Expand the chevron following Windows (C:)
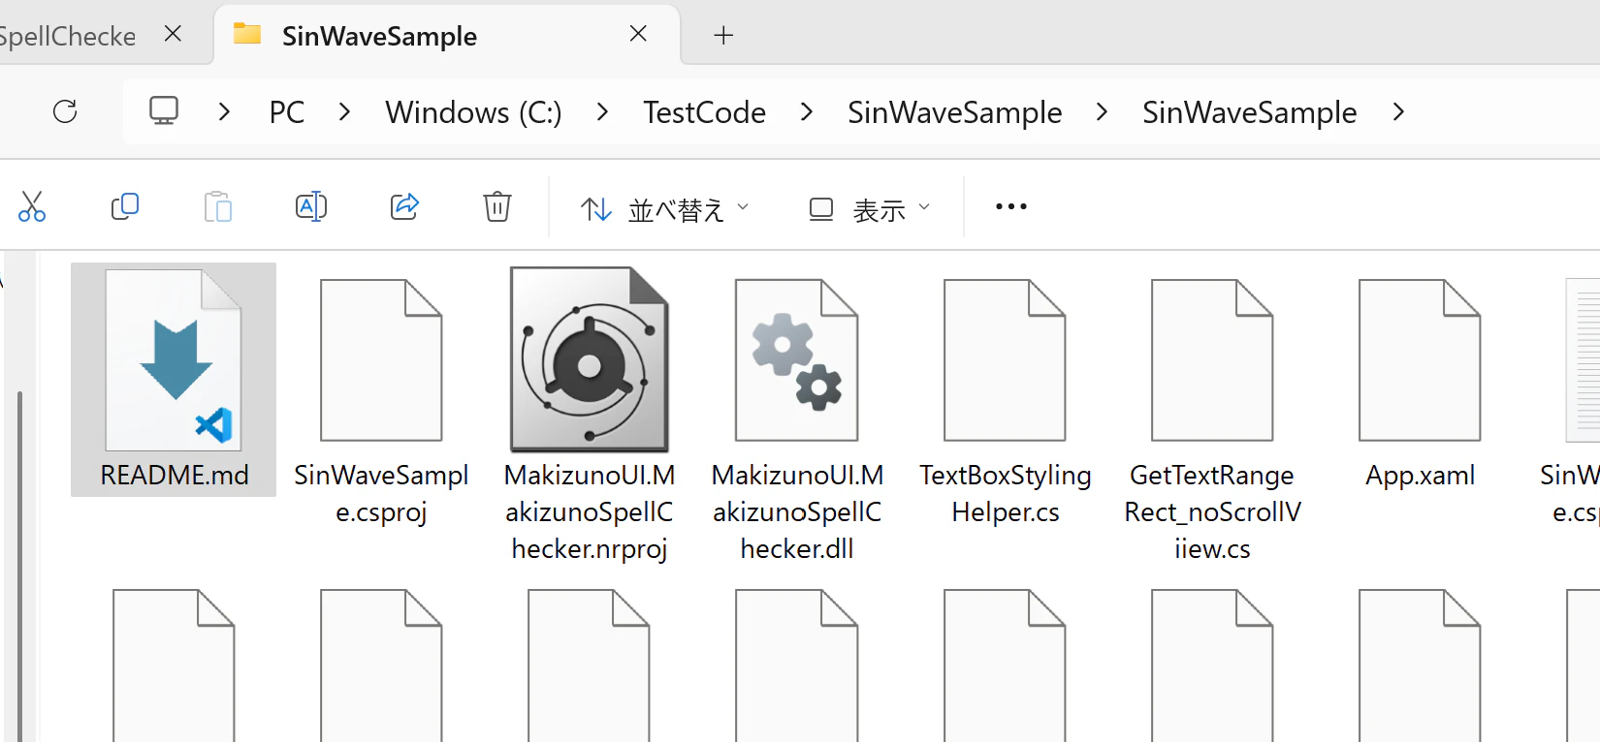1600x742 pixels. click(x=603, y=112)
